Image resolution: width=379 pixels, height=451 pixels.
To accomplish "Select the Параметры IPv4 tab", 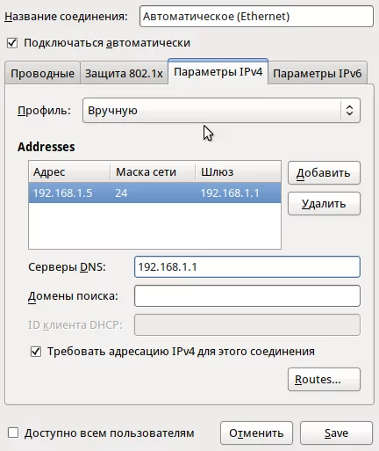I will coord(218,71).
